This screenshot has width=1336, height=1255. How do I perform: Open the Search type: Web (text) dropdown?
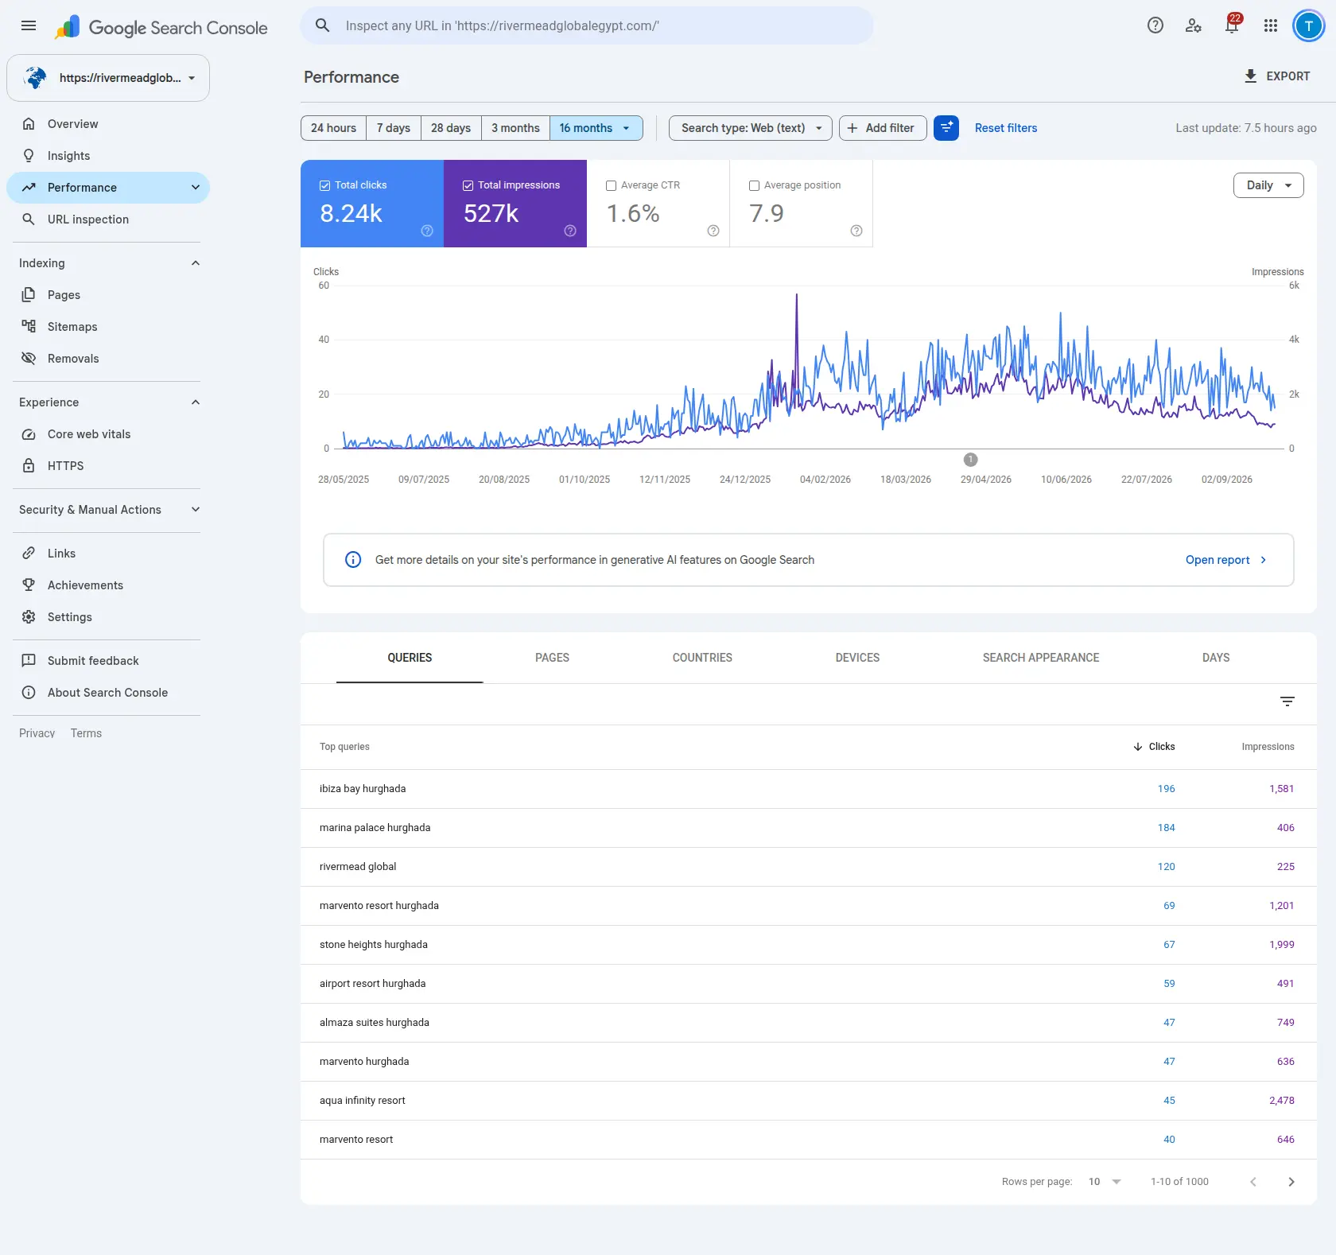751,128
